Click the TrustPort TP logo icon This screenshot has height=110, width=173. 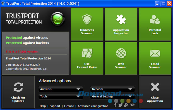pos(132,105)
